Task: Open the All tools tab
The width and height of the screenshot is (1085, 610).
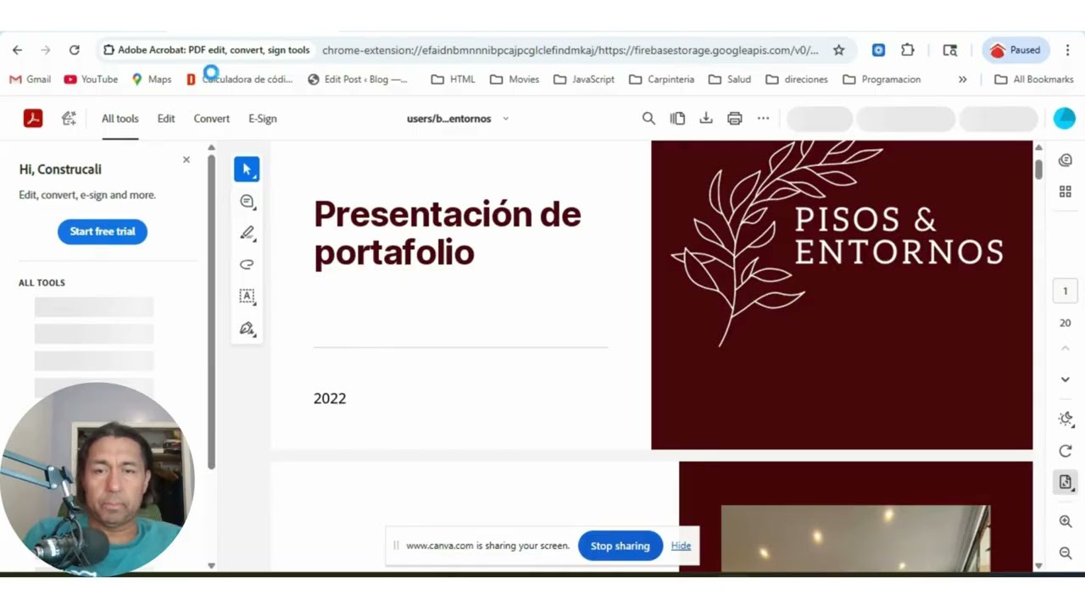Action: (120, 119)
